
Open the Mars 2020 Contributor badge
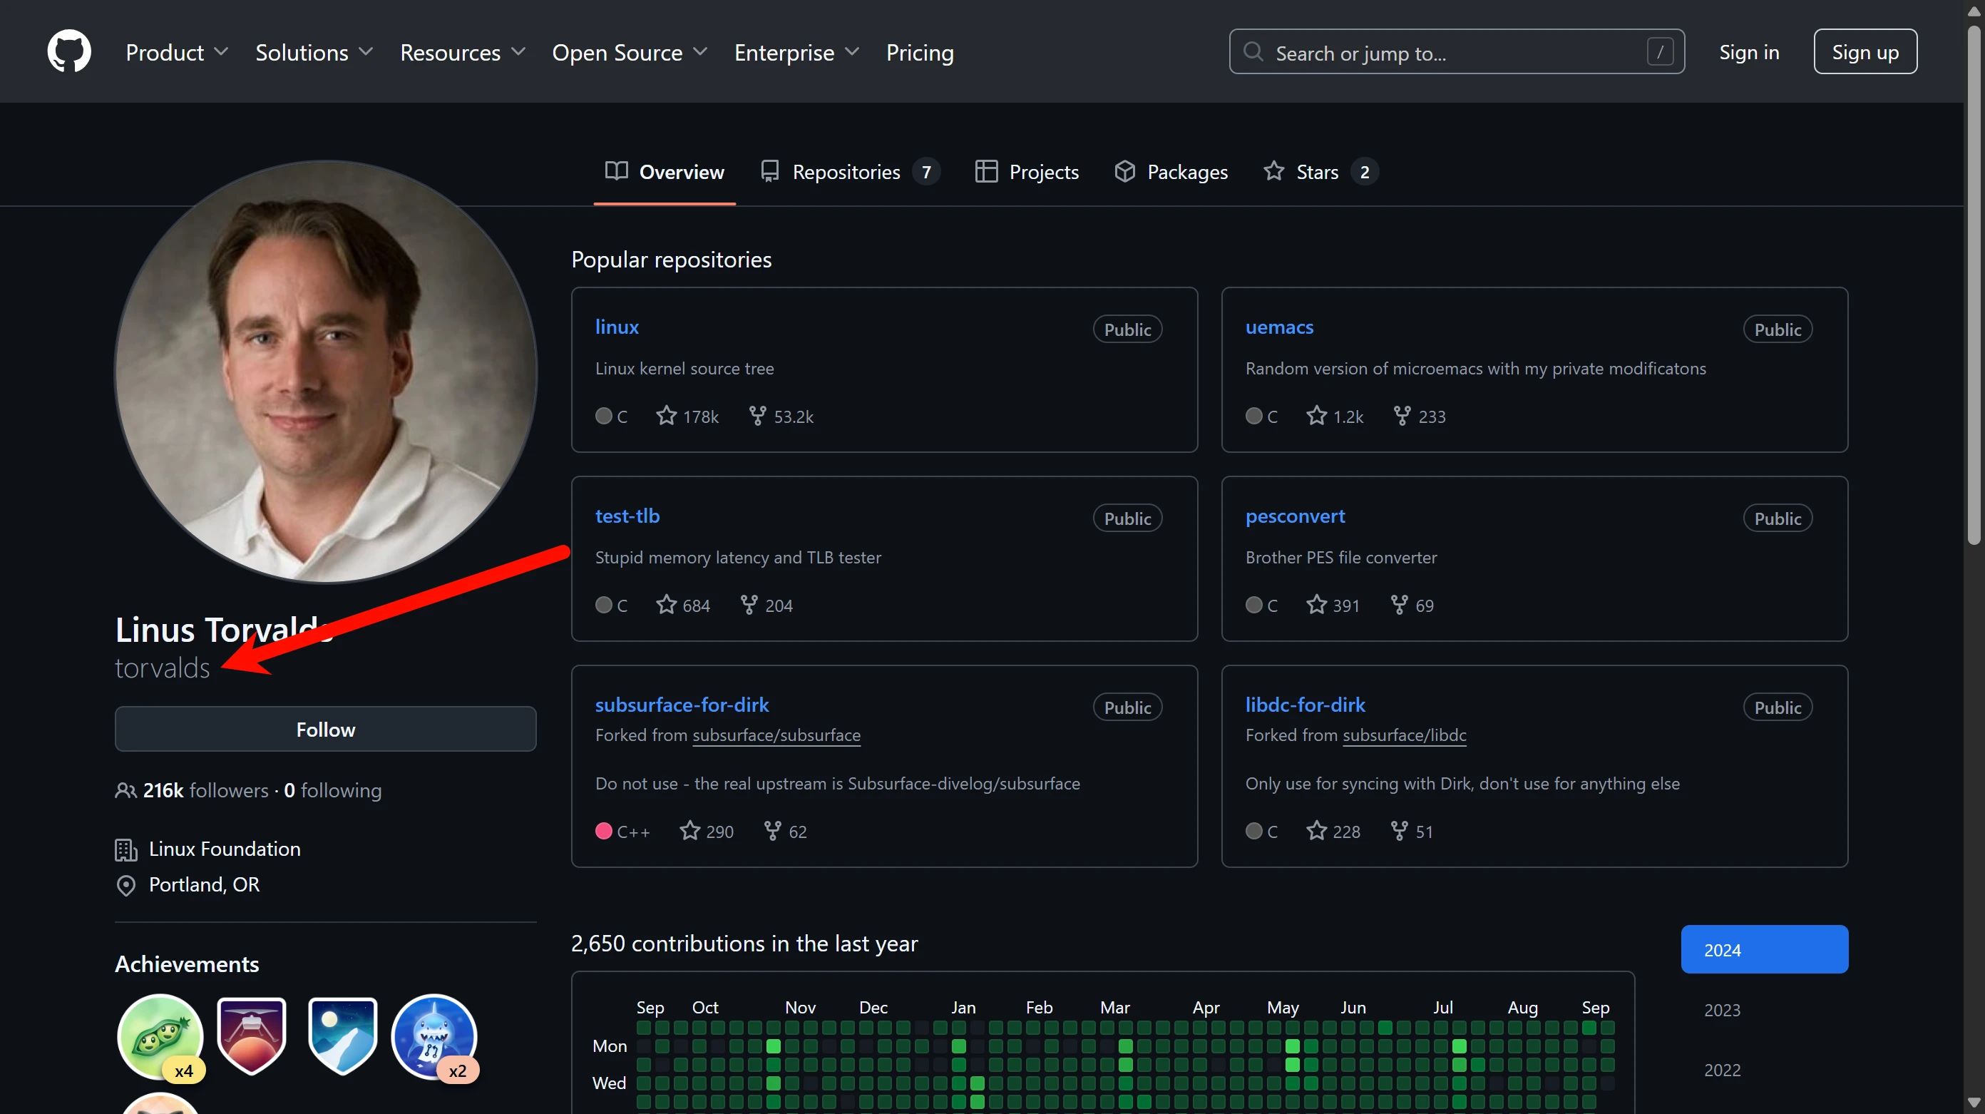tap(251, 1036)
